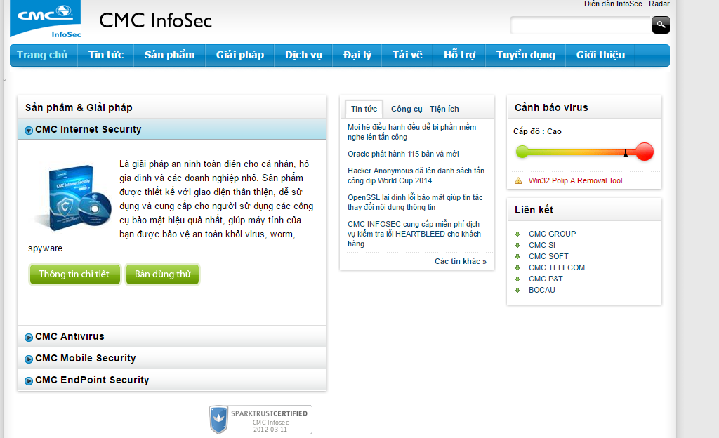This screenshot has height=438, width=719.
Task: Click the Sản phẩm & Giải pháp heading
Action: pyautogui.click(x=79, y=107)
